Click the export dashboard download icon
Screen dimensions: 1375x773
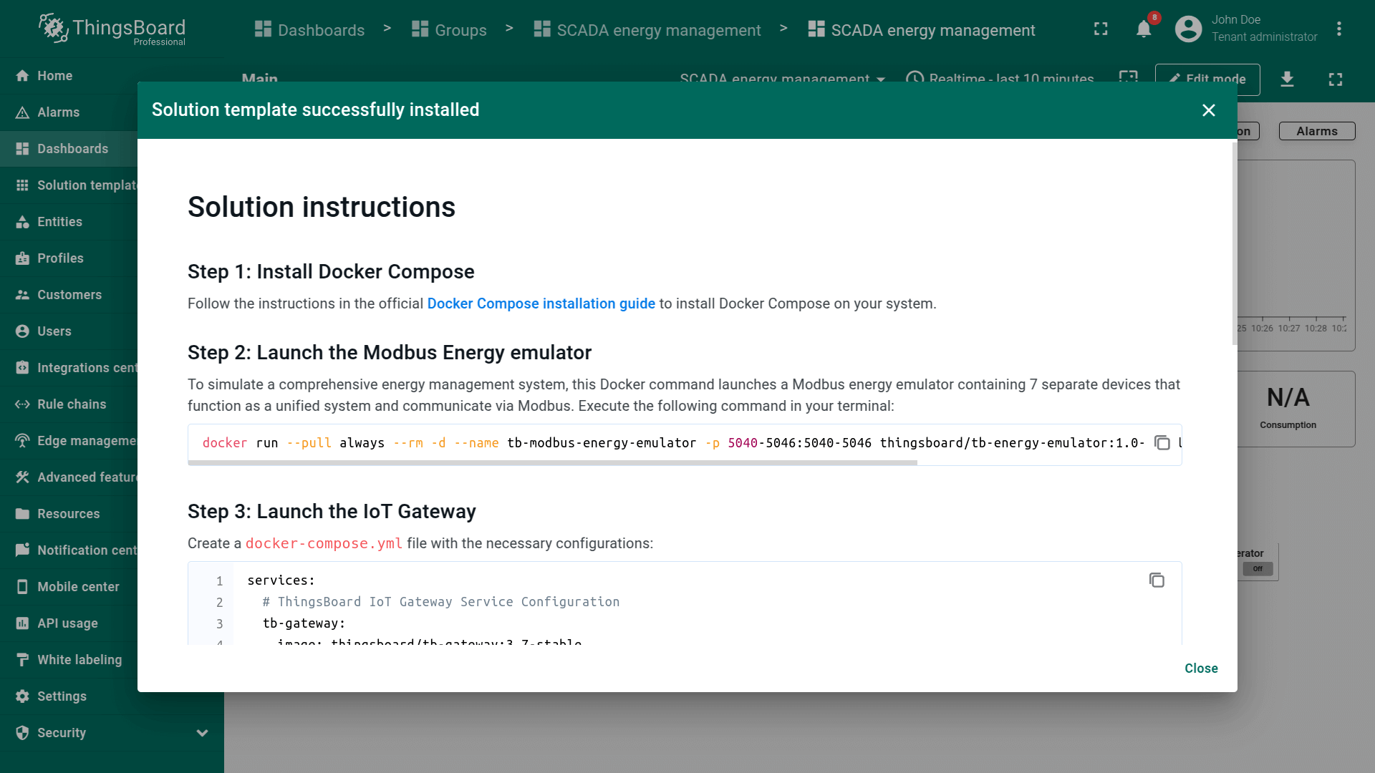(x=1287, y=79)
